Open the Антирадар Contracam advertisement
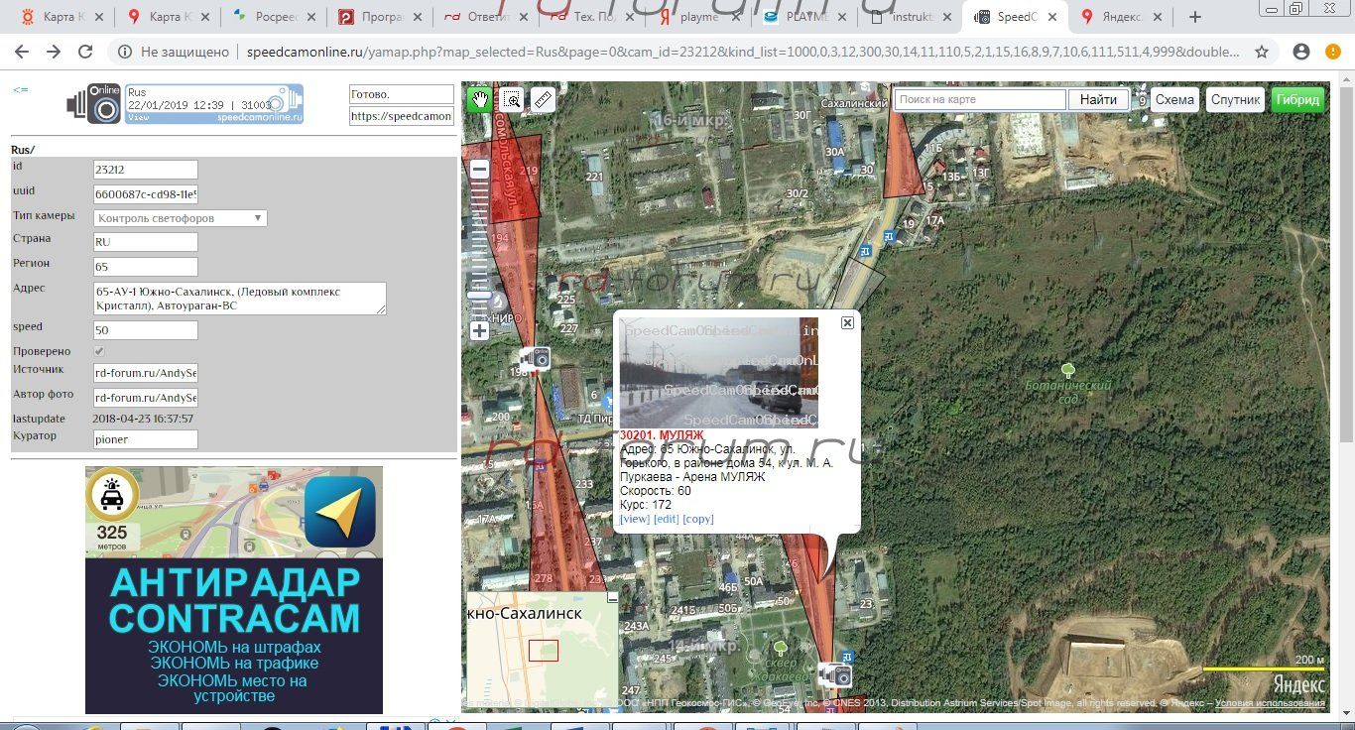 click(x=234, y=590)
